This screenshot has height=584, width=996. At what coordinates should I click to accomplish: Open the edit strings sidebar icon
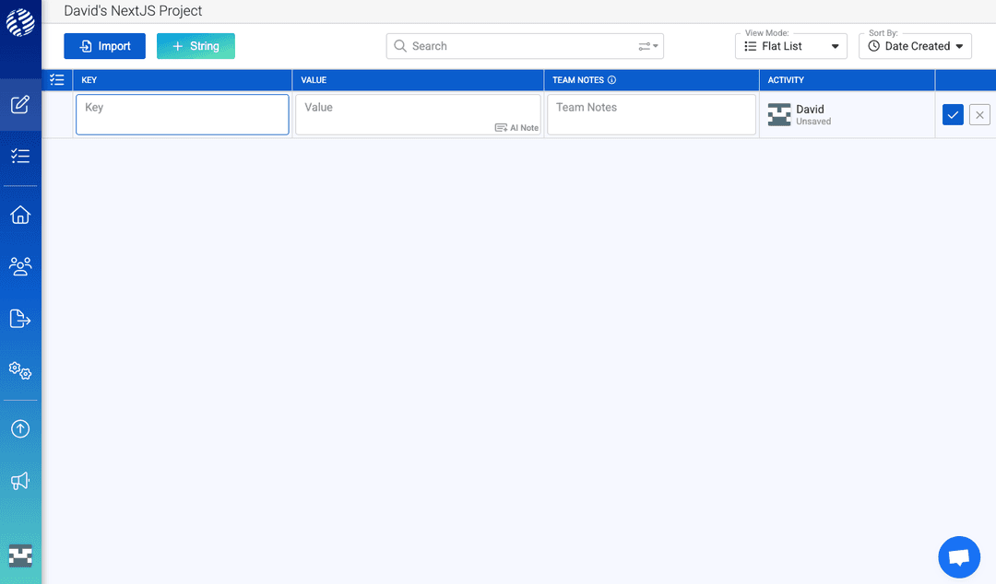point(20,104)
